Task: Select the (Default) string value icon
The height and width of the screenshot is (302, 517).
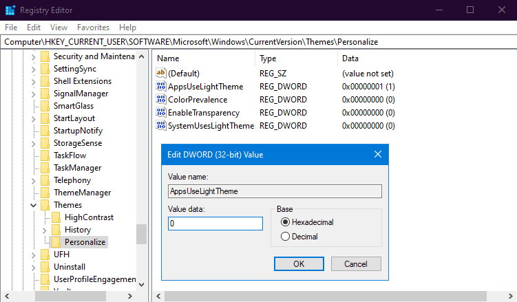Action: (161, 73)
